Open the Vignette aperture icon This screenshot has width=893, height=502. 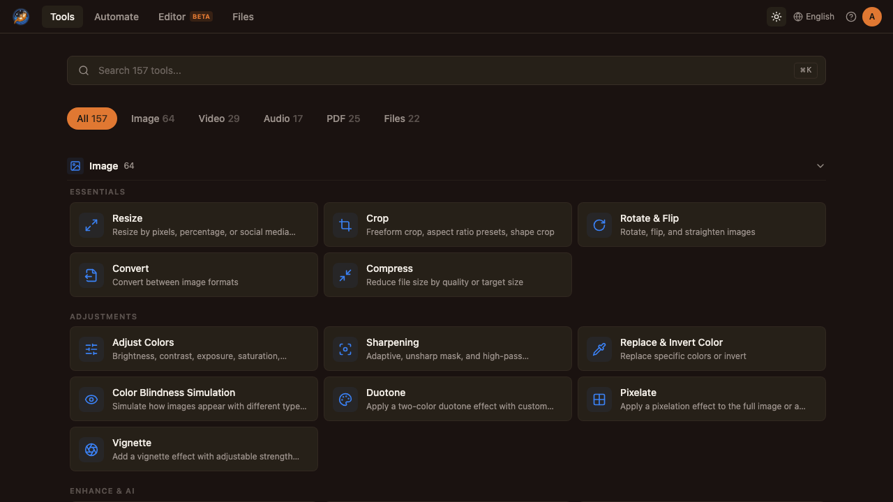91,449
